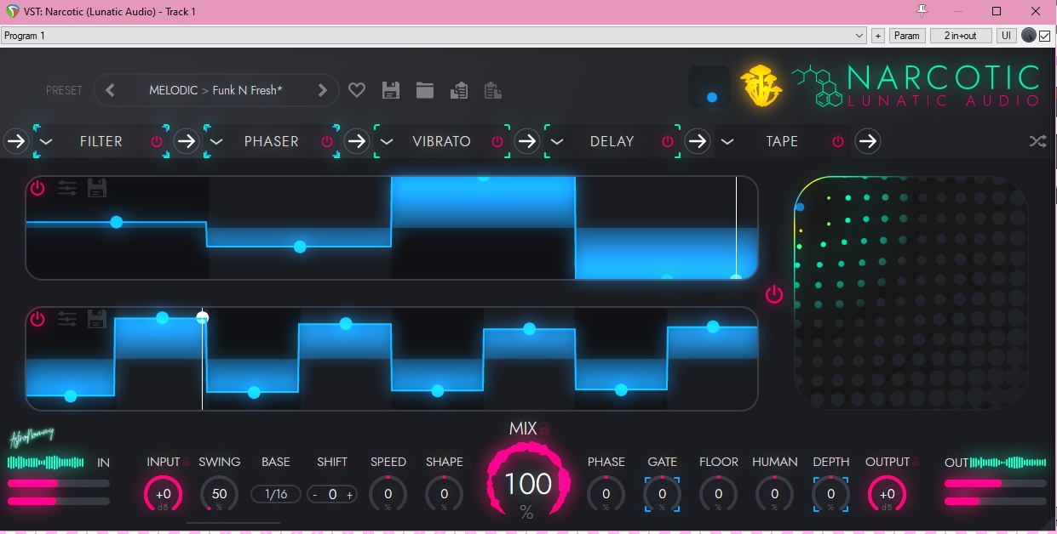Toggle the power button beside the dot matrix pad
The width and height of the screenshot is (1057, 534).
coord(774,294)
